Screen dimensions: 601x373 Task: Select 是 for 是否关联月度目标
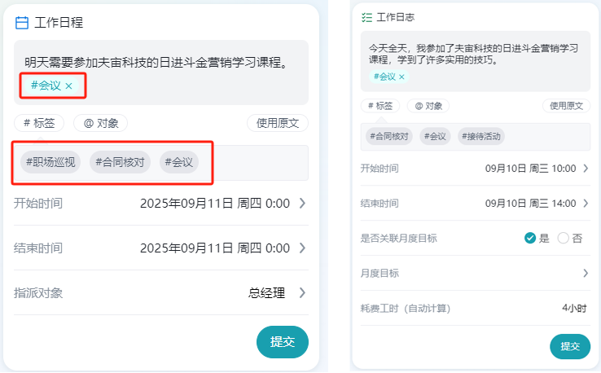click(530, 238)
